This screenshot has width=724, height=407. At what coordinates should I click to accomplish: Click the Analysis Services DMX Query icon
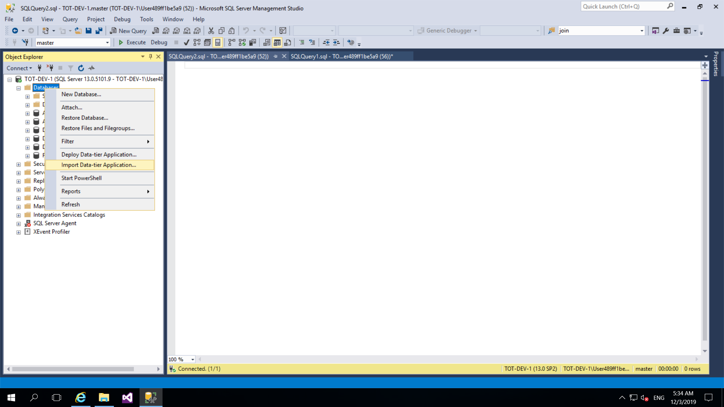(x=176, y=31)
